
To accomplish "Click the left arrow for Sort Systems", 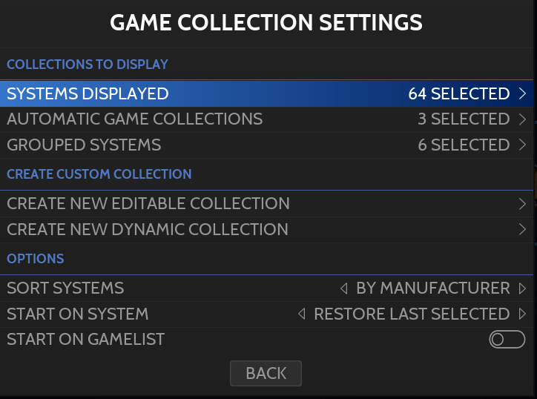I will pos(343,288).
